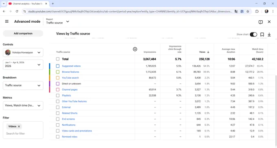Open the End screens link

pyautogui.click(x=68, y=119)
